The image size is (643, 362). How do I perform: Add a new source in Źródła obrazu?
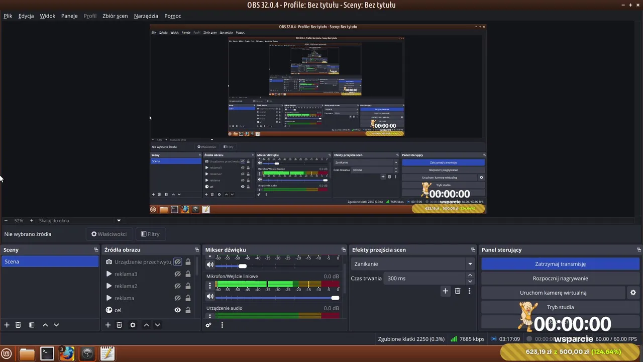click(108, 325)
